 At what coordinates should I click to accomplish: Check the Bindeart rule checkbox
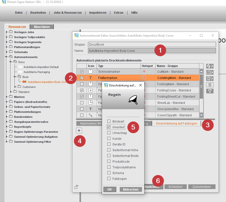tap(109, 121)
